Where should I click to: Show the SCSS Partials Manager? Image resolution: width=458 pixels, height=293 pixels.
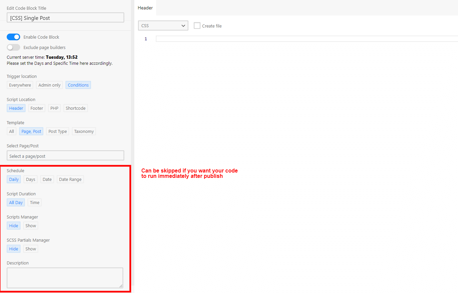tap(31, 249)
